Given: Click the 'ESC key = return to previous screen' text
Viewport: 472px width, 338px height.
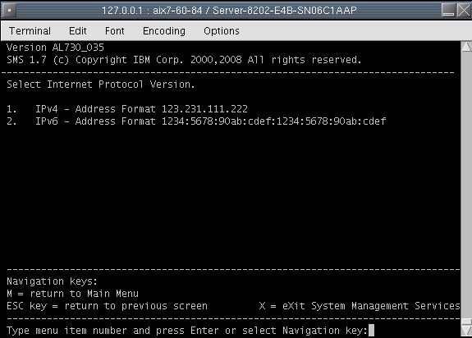Looking at the screenshot, I should click(107, 306).
